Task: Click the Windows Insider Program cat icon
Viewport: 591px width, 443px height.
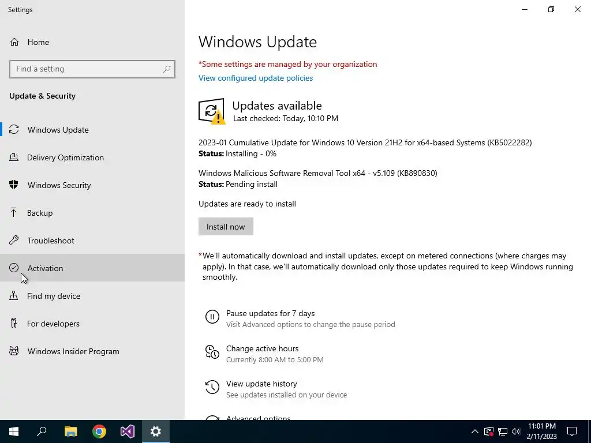Action: point(14,351)
